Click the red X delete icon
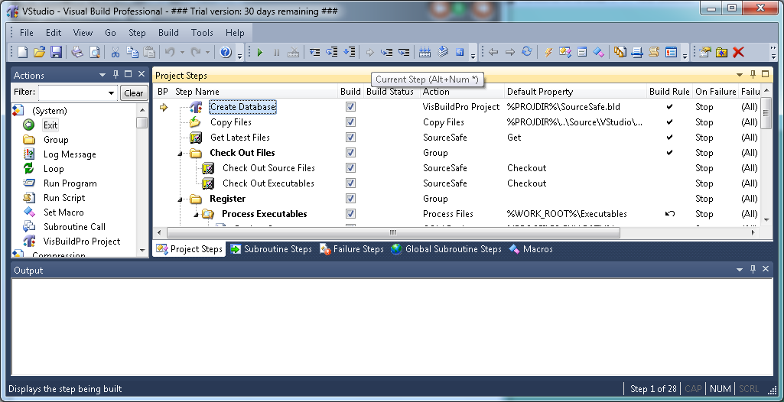The width and height of the screenshot is (784, 402). (x=739, y=52)
